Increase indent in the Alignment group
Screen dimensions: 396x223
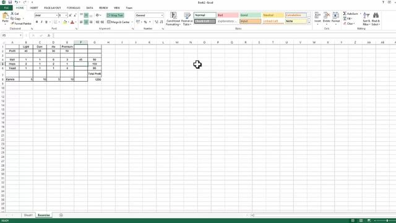(x=102, y=22)
